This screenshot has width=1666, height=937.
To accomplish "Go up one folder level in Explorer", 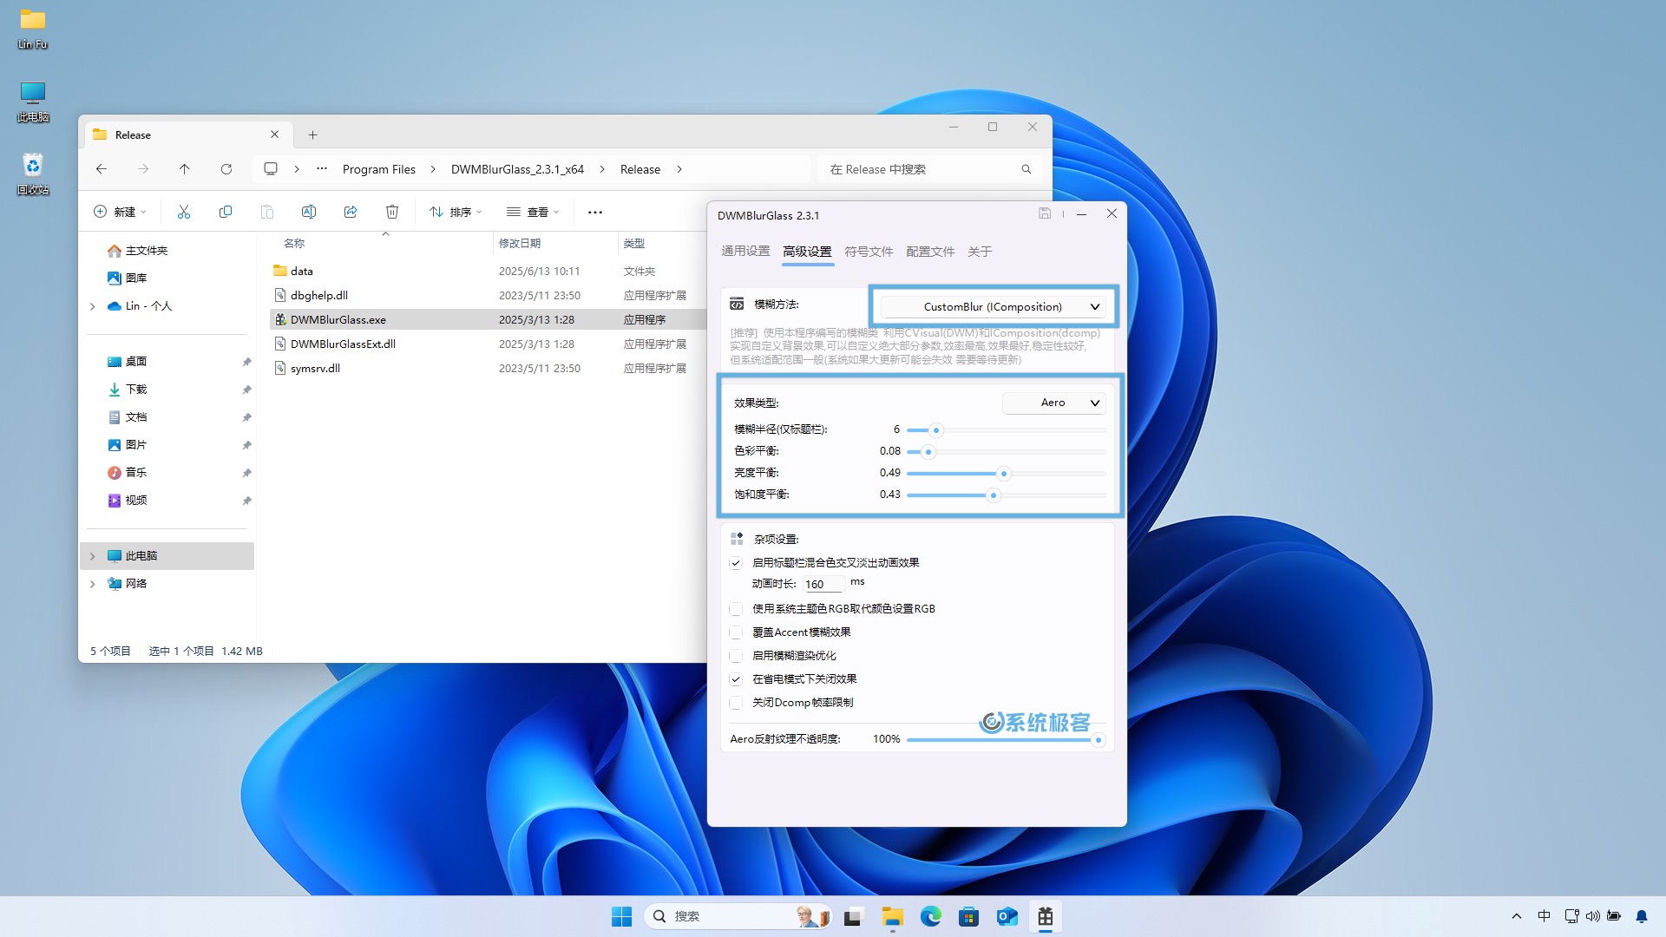I will pos(185,169).
